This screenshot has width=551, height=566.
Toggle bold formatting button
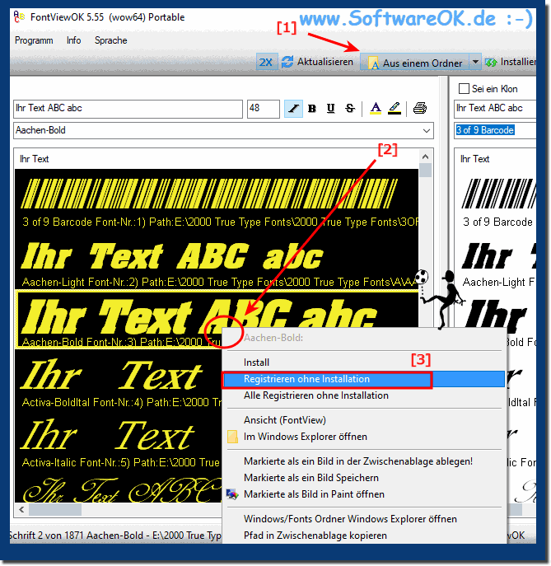coord(312,108)
